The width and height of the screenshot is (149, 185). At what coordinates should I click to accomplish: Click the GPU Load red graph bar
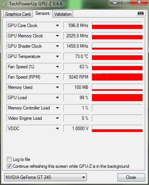117,98
